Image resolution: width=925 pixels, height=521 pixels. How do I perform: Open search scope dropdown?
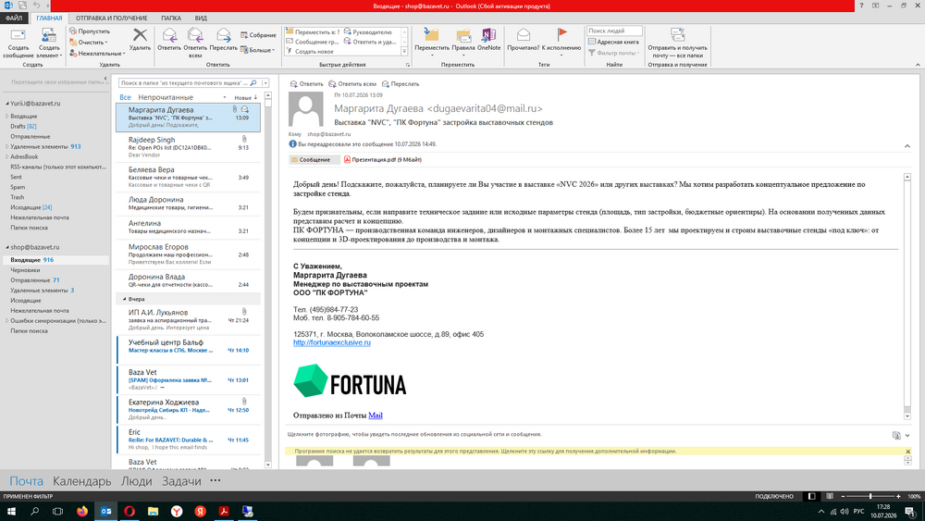(265, 83)
